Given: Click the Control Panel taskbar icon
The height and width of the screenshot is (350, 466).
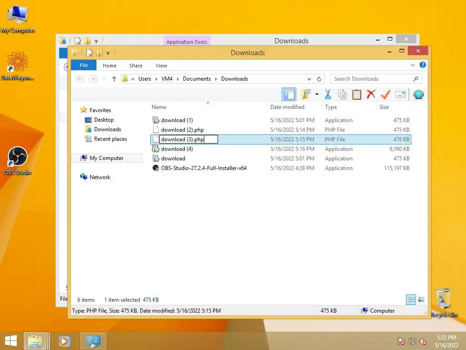Looking at the screenshot, I should tap(93, 341).
